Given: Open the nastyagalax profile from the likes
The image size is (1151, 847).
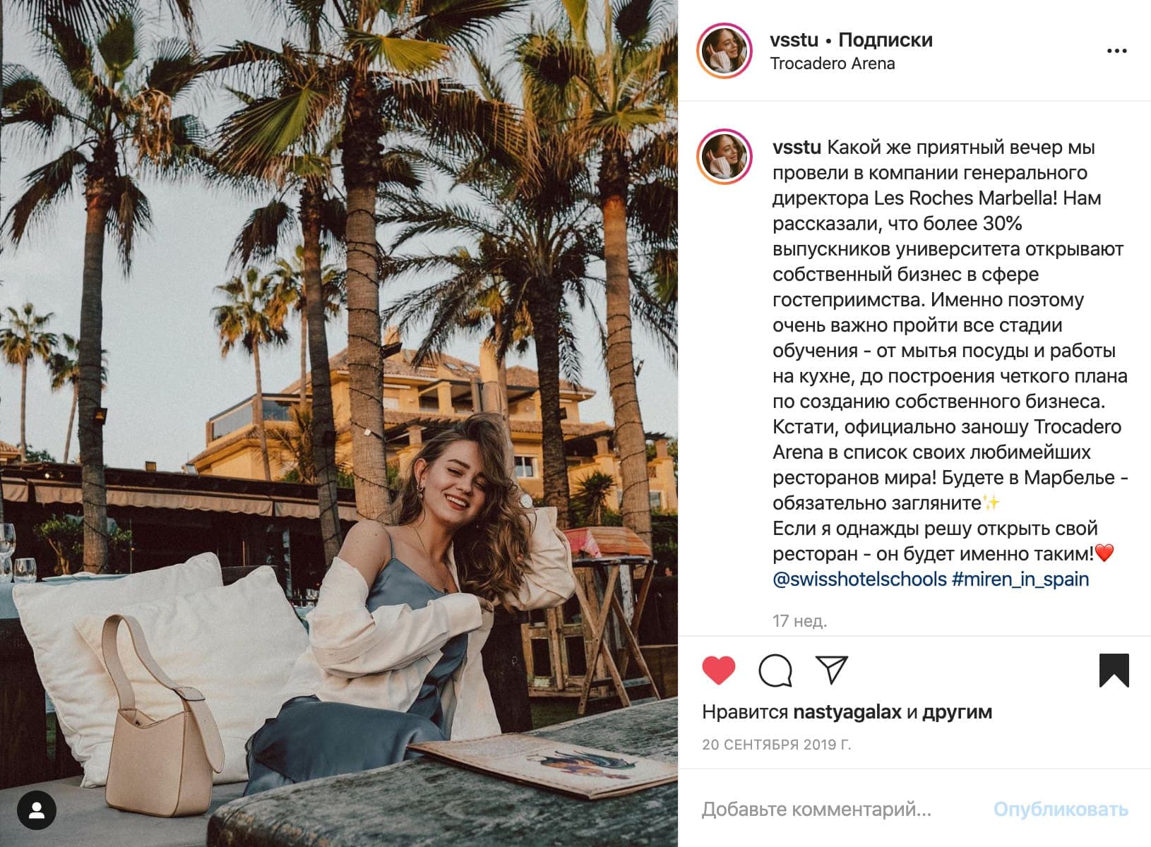Looking at the screenshot, I should [847, 712].
